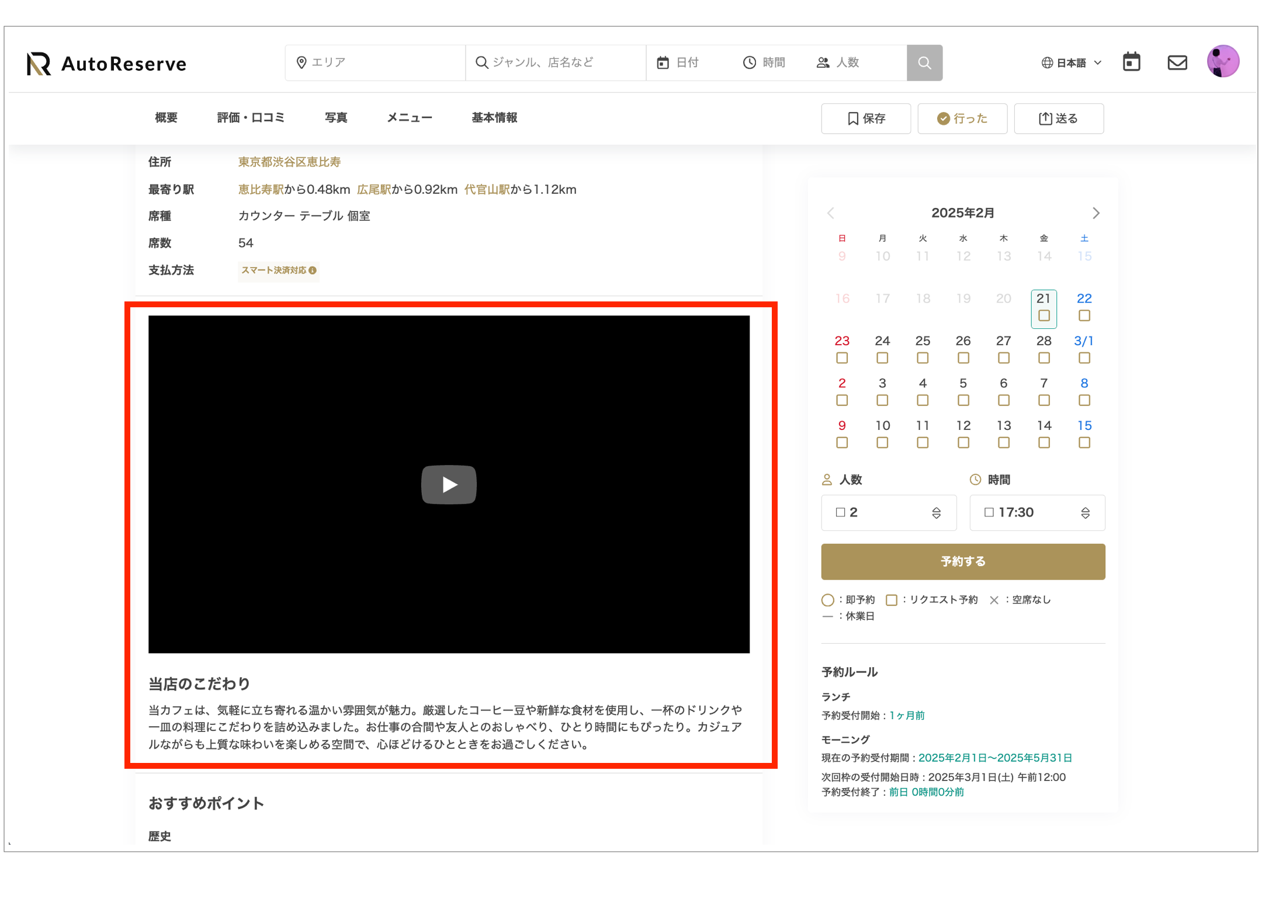1262x923 pixels.
Task: Select March 8 availability checkbox
Action: pos(1084,401)
